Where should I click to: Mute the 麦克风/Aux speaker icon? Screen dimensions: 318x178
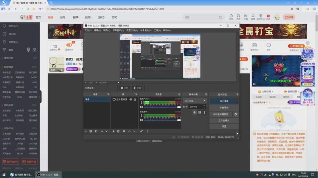pos(141,107)
